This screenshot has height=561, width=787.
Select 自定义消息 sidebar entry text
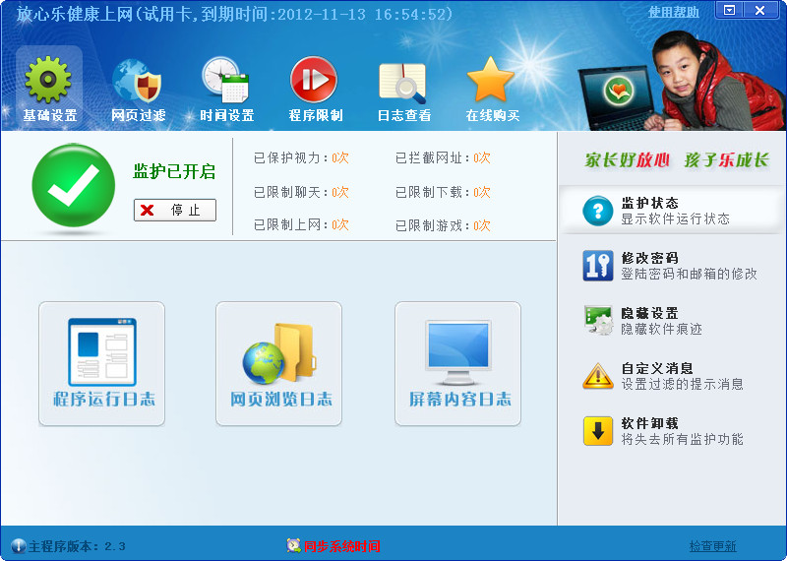pos(682,376)
